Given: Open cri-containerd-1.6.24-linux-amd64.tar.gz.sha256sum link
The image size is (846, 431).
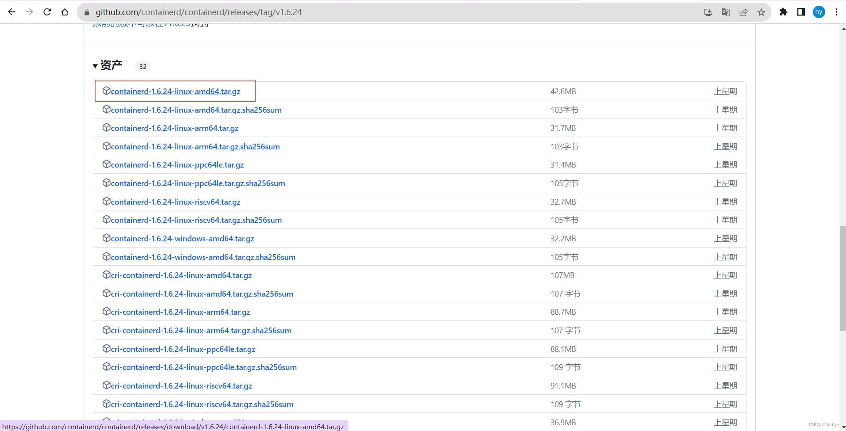Looking at the screenshot, I should [x=202, y=294].
